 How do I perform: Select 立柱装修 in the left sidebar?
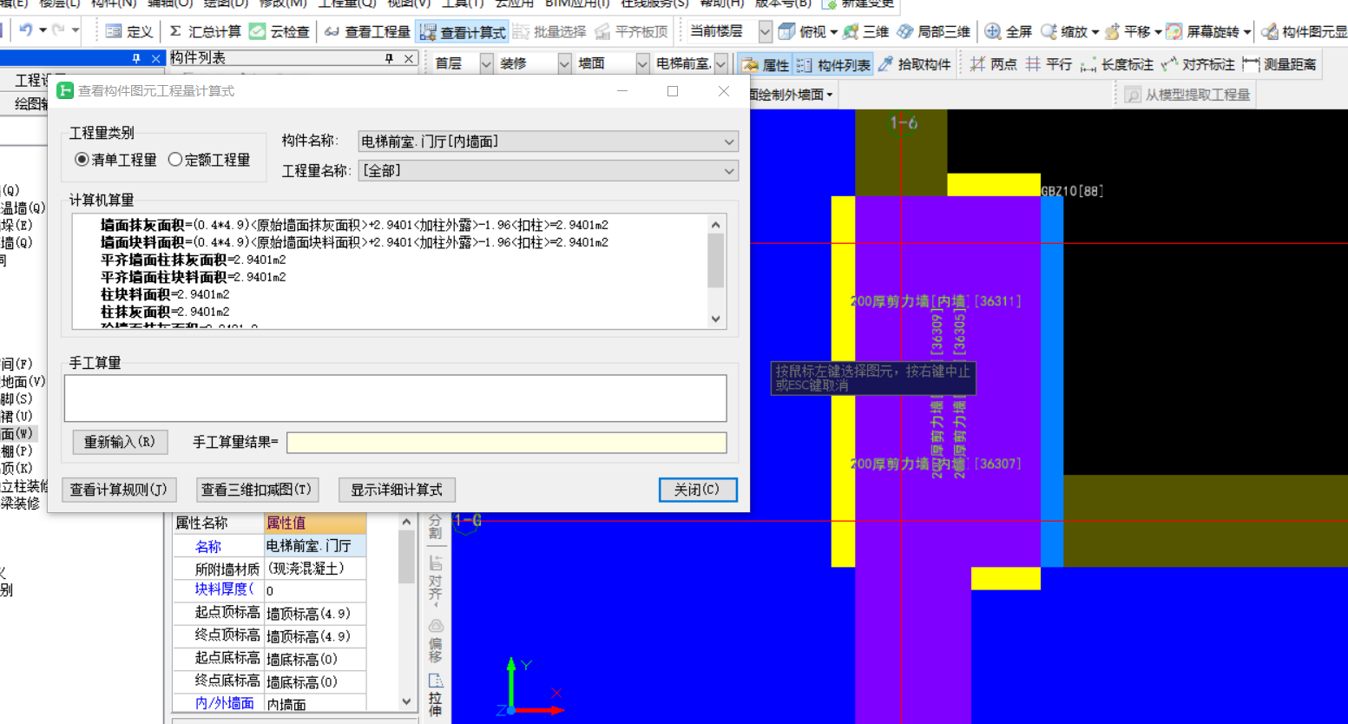point(24,486)
